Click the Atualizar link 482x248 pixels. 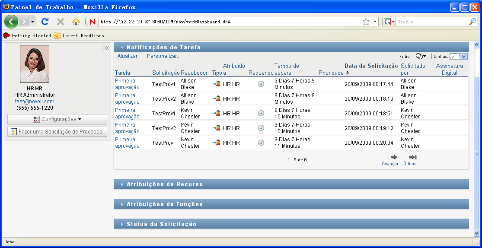tap(127, 56)
